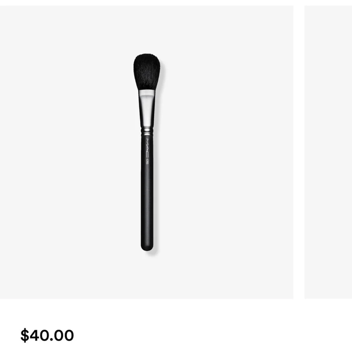Select the $40.00 price text
This screenshot has width=352, height=352.
[47, 335]
